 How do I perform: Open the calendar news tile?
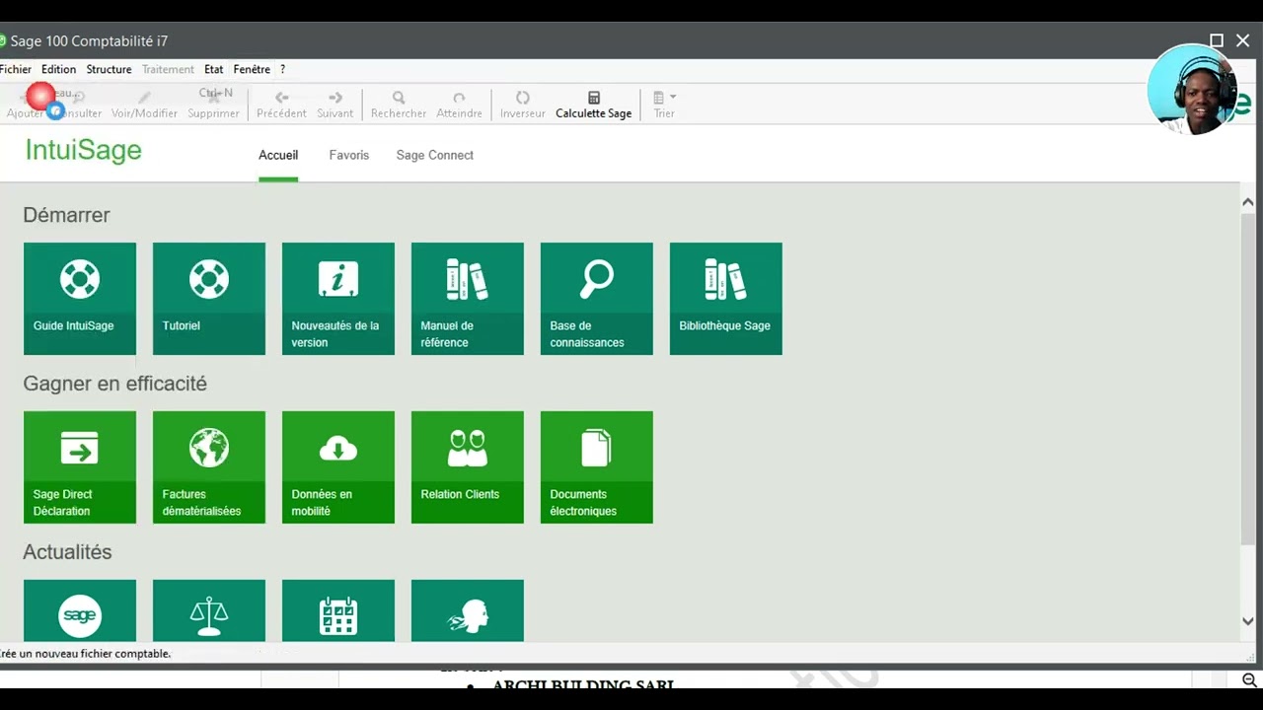click(338, 611)
